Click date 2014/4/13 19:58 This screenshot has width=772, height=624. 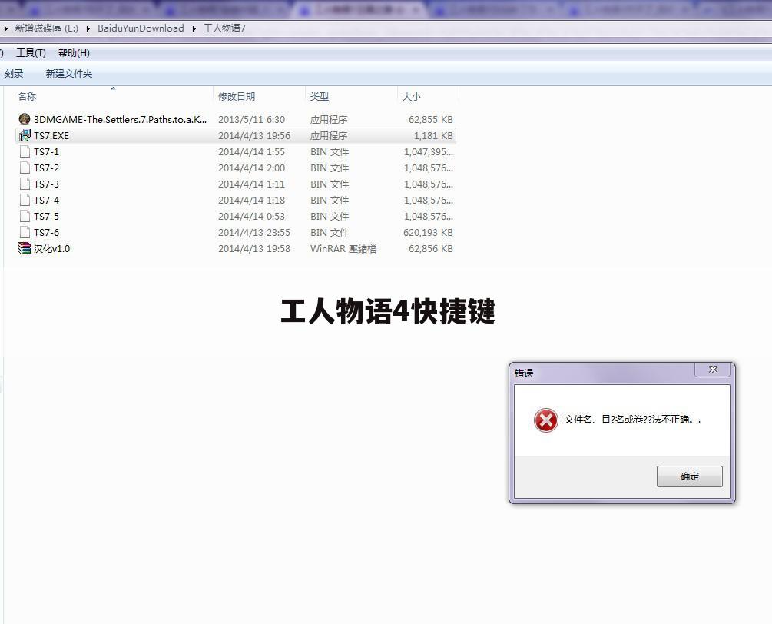tap(254, 248)
